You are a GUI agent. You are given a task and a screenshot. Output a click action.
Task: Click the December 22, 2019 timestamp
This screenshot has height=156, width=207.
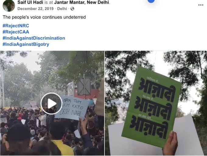36,9
